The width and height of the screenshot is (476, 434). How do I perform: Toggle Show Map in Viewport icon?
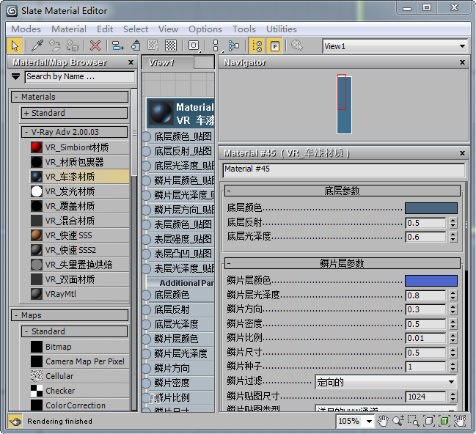coord(153,46)
